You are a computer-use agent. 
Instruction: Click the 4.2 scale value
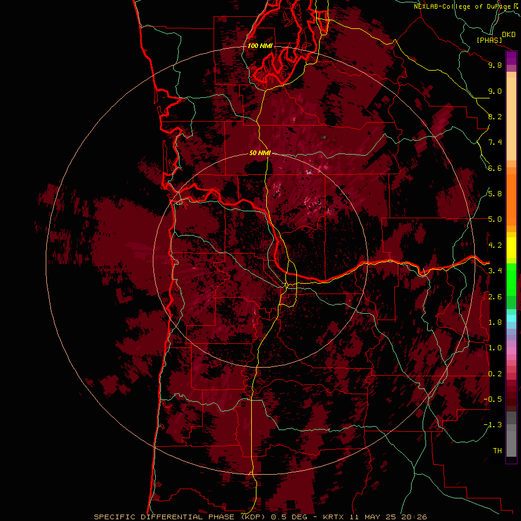click(495, 245)
